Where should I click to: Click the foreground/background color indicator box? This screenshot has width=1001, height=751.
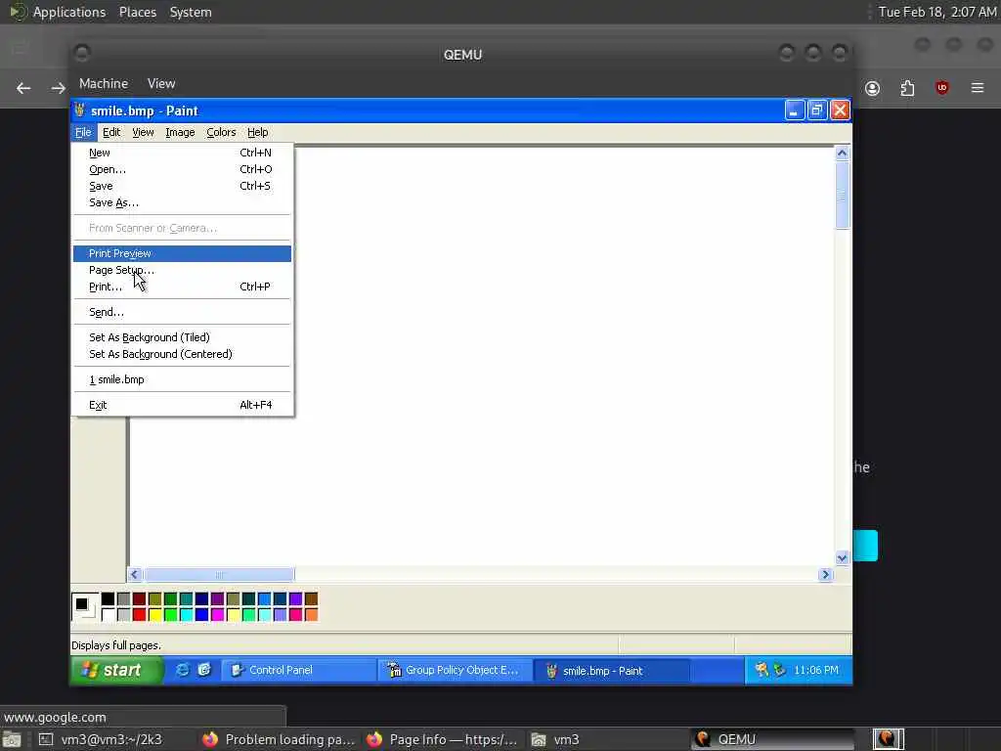click(x=85, y=606)
